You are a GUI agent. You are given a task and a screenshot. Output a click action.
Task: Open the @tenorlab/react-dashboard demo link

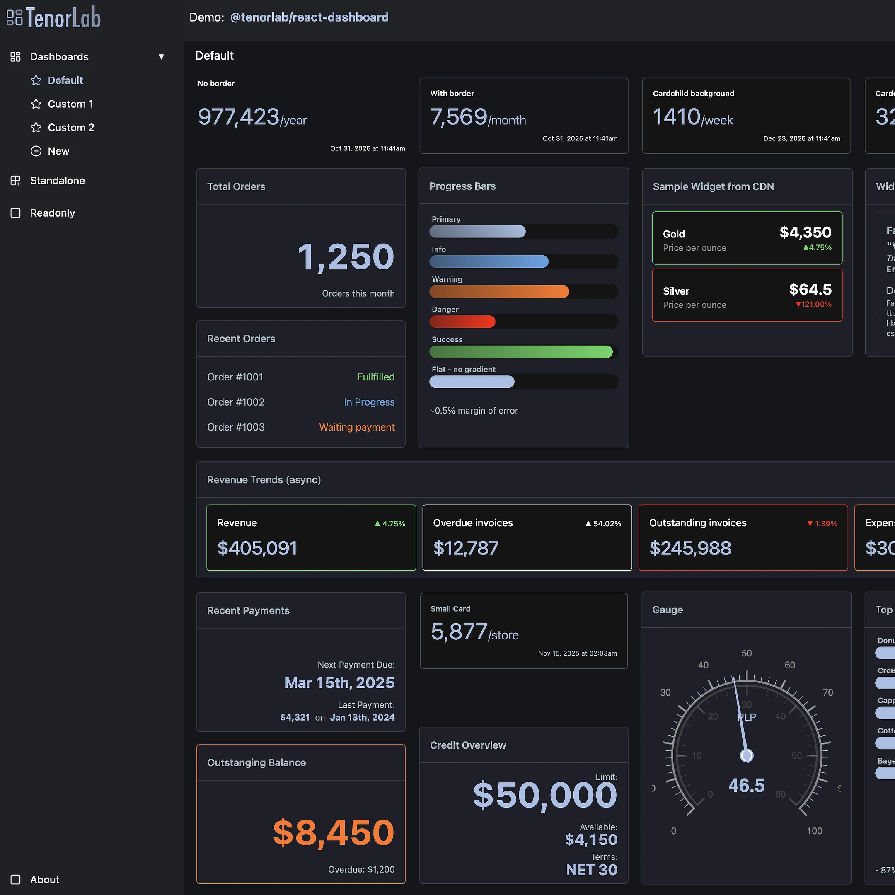tap(309, 17)
